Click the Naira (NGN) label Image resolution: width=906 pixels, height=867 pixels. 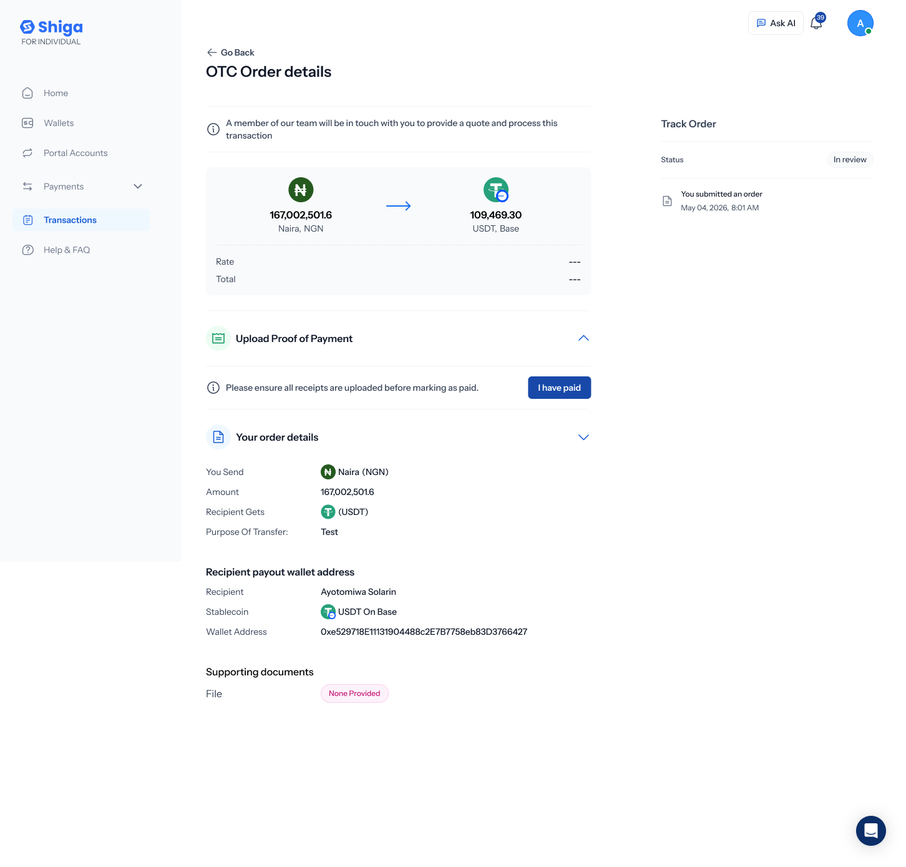coord(363,472)
